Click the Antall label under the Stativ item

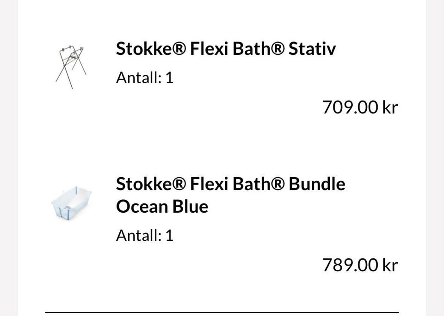[139, 78]
